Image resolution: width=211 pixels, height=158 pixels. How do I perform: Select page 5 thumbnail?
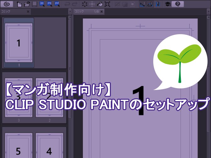19,145
